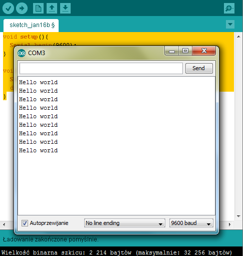The image size is (243, 256).
Task: Save the sketch with the down-arrow icon
Action: pyautogui.click(x=65, y=8)
